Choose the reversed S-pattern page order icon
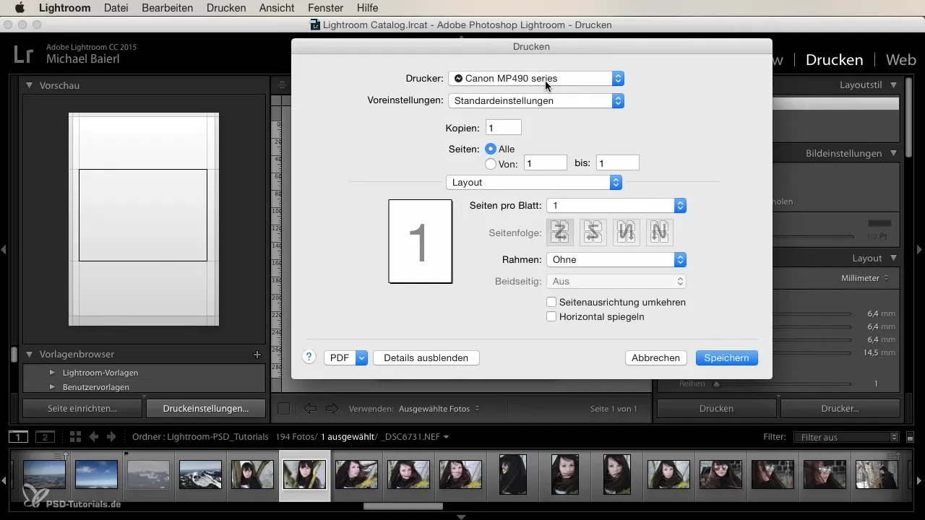Screen dimensions: 925x520 click(x=594, y=232)
